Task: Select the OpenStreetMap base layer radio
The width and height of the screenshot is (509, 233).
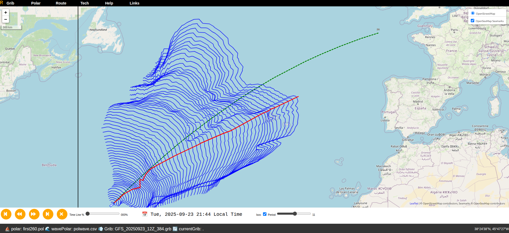Action: [473, 13]
